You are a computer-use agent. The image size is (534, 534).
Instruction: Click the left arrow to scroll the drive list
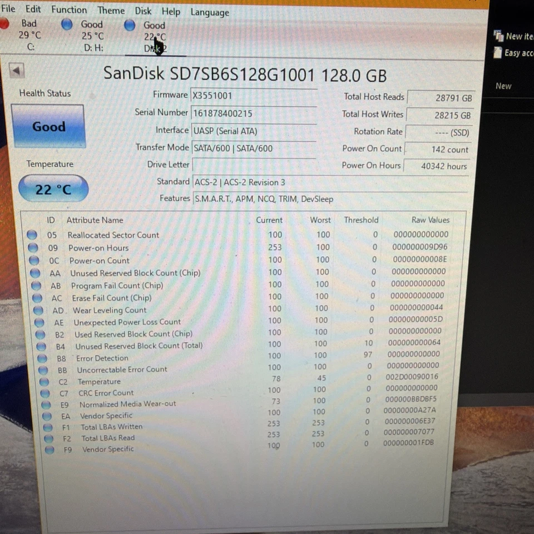(16, 70)
